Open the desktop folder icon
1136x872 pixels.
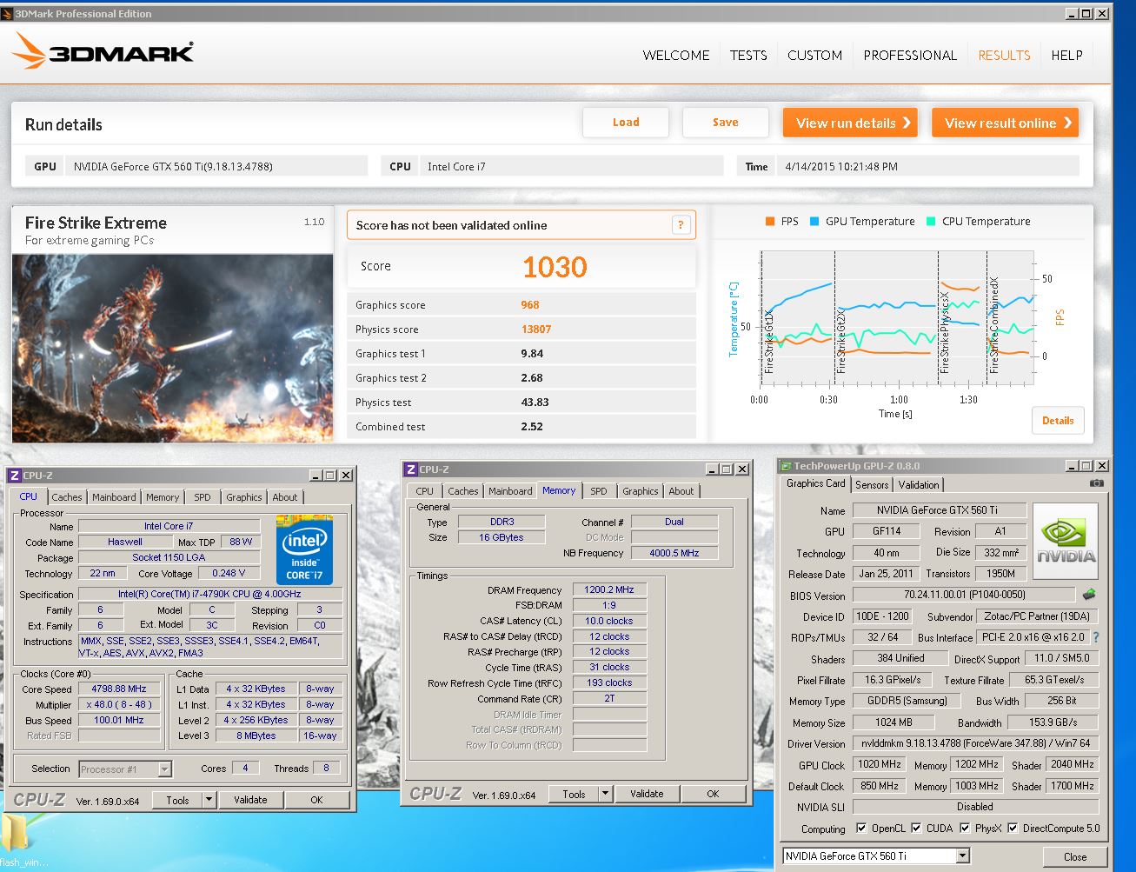[x=15, y=832]
